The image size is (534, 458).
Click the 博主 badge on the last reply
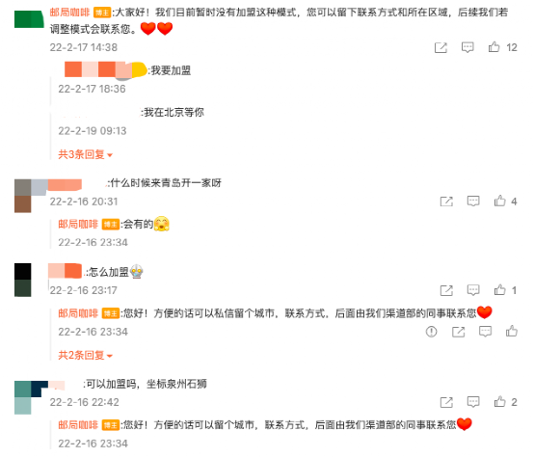110,425
